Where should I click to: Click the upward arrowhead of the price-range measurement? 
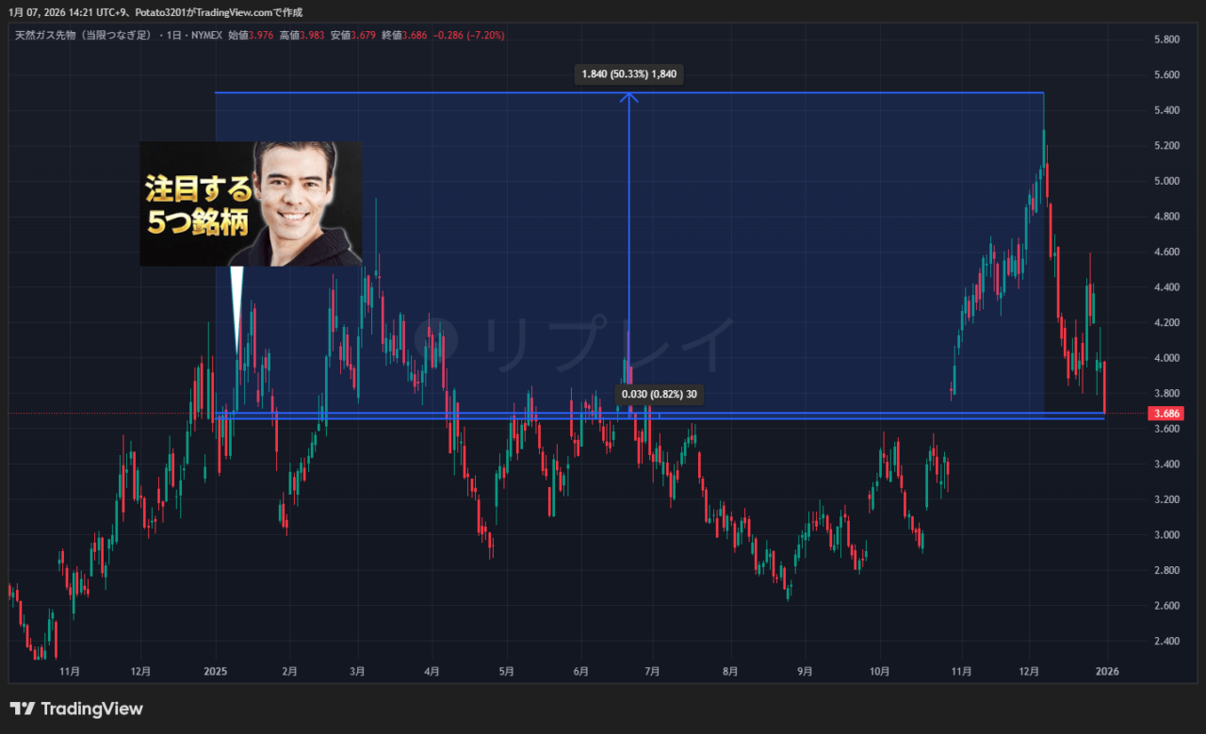pyautogui.click(x=629, y=96)
